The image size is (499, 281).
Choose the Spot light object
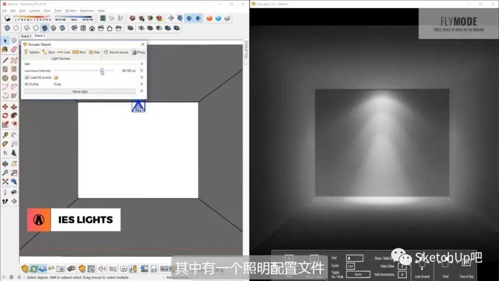(x=49, y=52)
